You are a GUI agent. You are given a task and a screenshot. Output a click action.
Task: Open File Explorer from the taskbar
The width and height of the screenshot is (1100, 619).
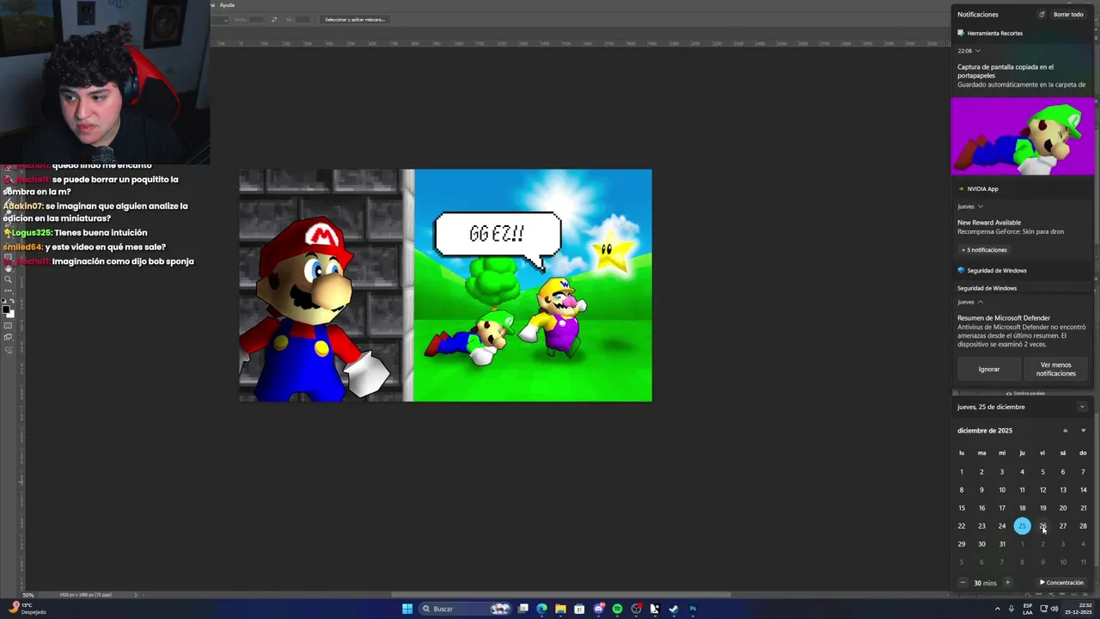tap(560, 609)
